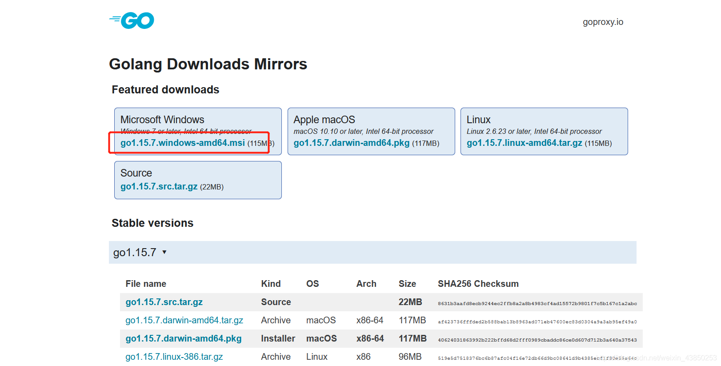Select the x86 arch cell in linux-386 row
This screenshot has width=721, height=366.
coord(363,357)
